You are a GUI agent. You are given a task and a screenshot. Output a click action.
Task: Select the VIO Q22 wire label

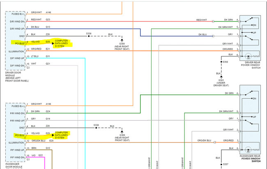(x=37, y=155)
